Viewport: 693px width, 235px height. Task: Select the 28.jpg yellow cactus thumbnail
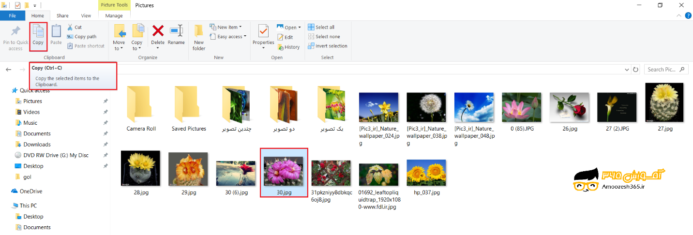(140, 168)
